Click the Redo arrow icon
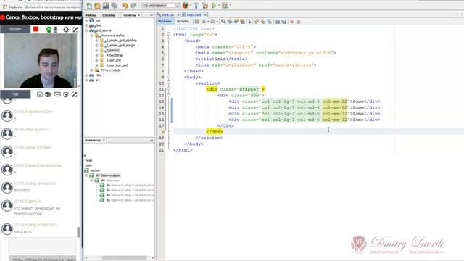The height and width of the screenshot is (261, 464). (x=133, y=5)
